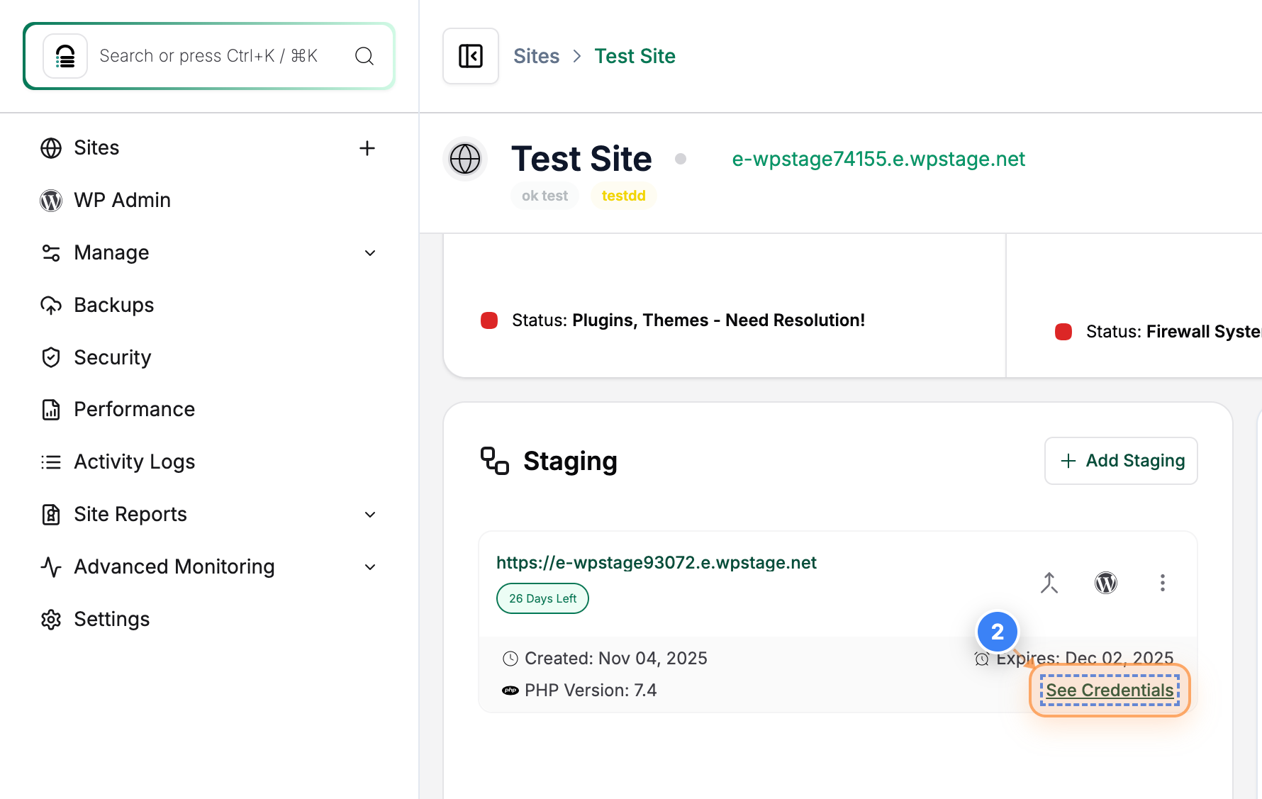
Task: Click the logo icon in search bar
Action: pyautogui.click(x=65, y=56)
